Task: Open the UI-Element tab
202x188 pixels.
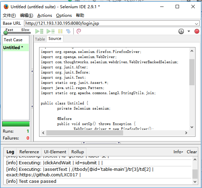Action: (x=55, y=152)
